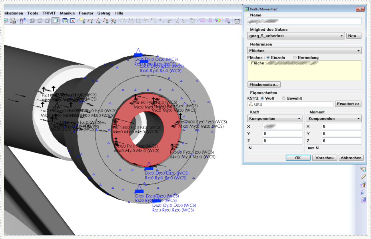Click the Name input field
The height and width of the screenshot is (239, 371).
coord(304,21)
